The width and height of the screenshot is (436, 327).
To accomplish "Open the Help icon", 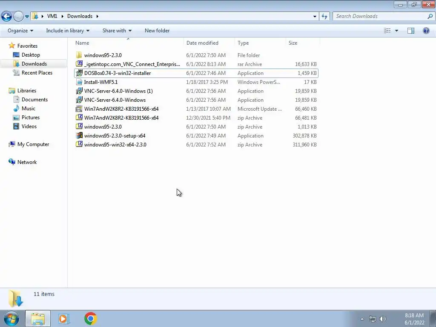I will (426, 31).
